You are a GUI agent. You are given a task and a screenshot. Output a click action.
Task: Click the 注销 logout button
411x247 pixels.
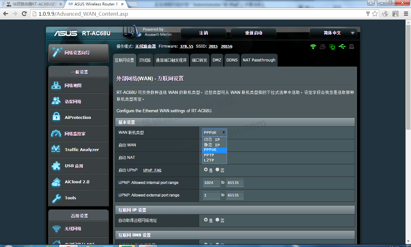point(204,33)
